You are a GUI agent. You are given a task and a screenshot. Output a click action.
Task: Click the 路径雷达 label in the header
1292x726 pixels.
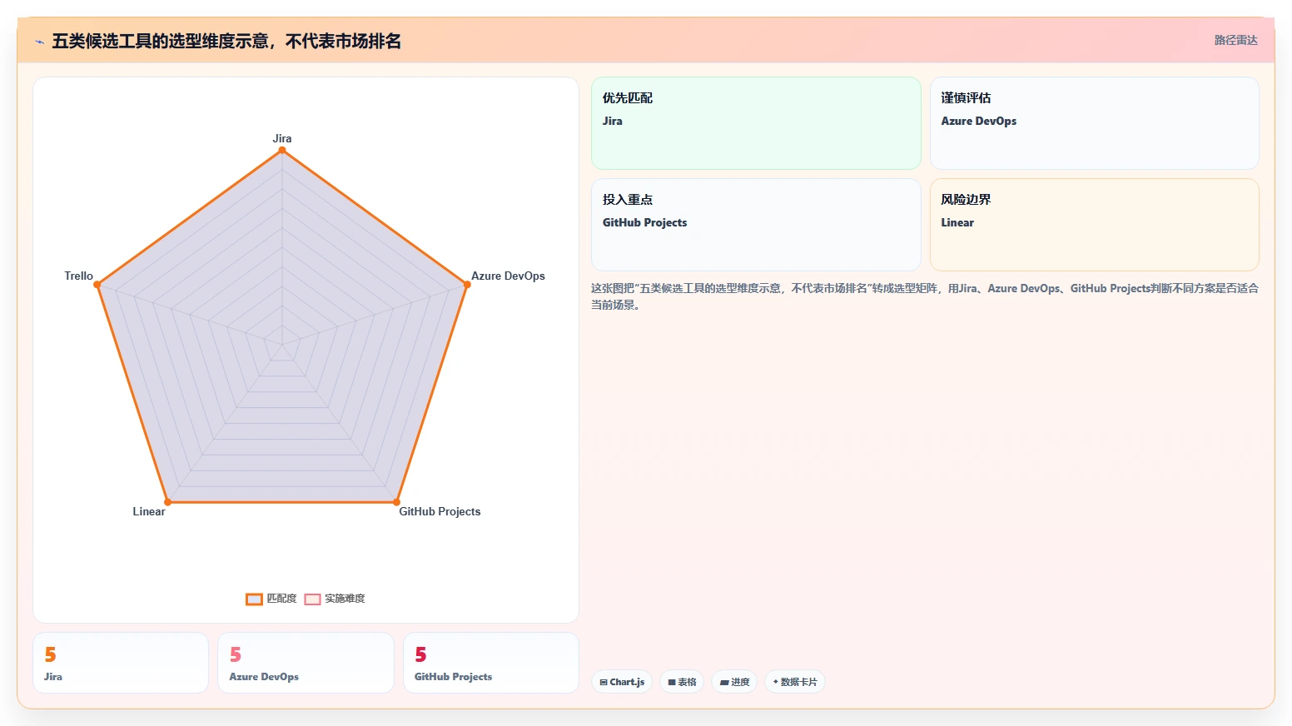(x=1235, y=40)
